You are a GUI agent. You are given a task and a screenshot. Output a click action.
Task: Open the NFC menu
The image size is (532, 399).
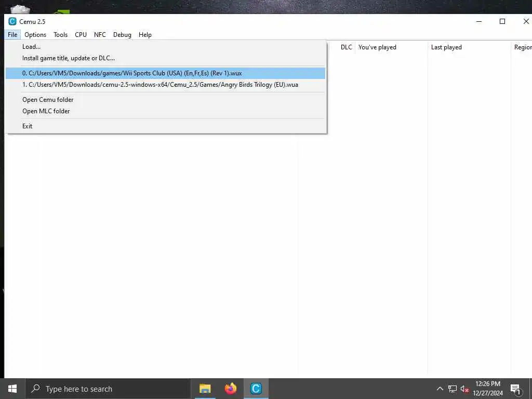100,35
